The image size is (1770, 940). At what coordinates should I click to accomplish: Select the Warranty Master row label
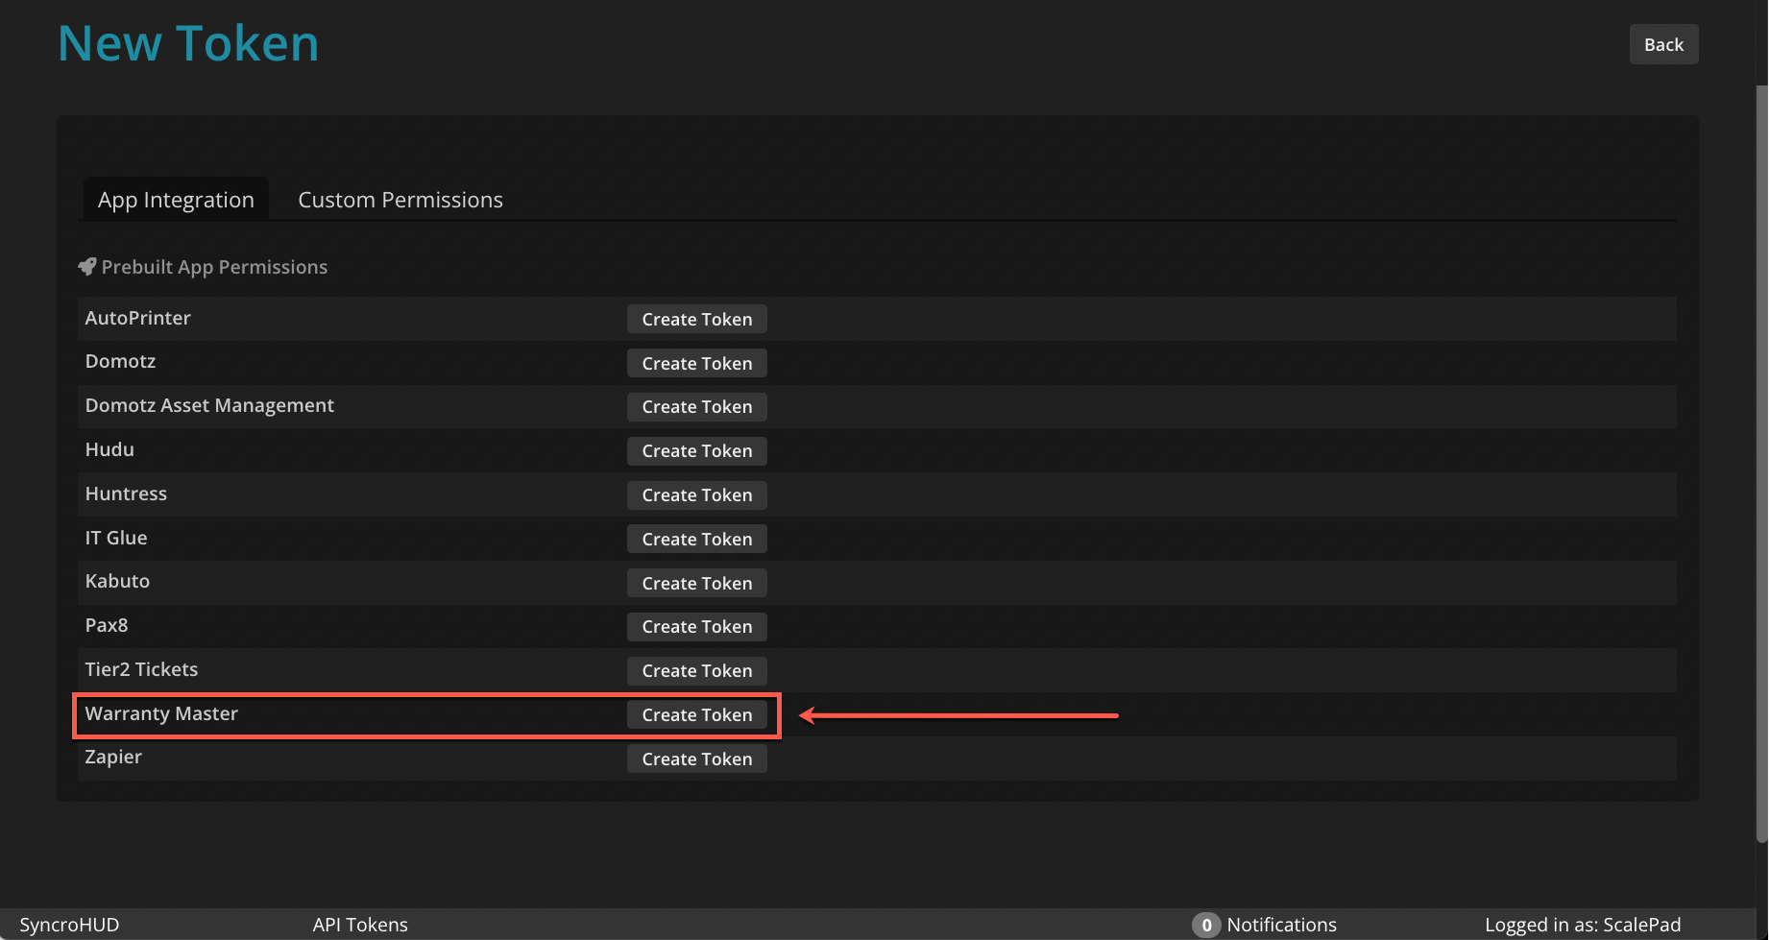click(161, 713)
